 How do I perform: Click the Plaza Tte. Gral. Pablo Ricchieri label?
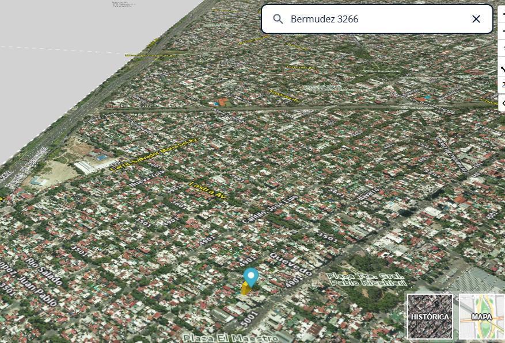click(366, 279)
